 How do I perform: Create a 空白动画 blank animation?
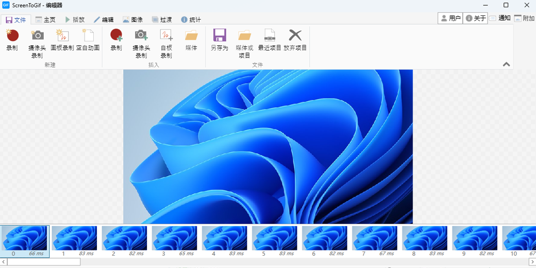pyautogui.click(x=88, y=40)
